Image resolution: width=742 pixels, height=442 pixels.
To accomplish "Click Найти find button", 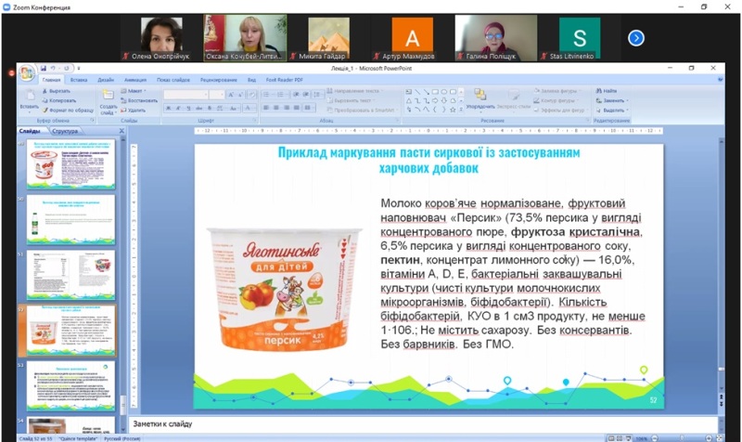I will point(608,91).
